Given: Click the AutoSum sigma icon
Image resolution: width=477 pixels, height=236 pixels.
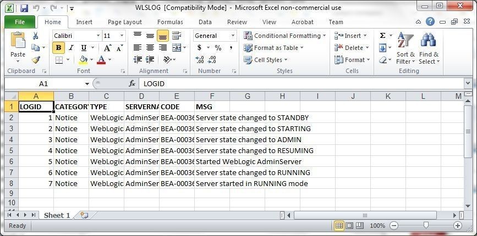Looking at the screenshot, I should (x=382, y=36).
